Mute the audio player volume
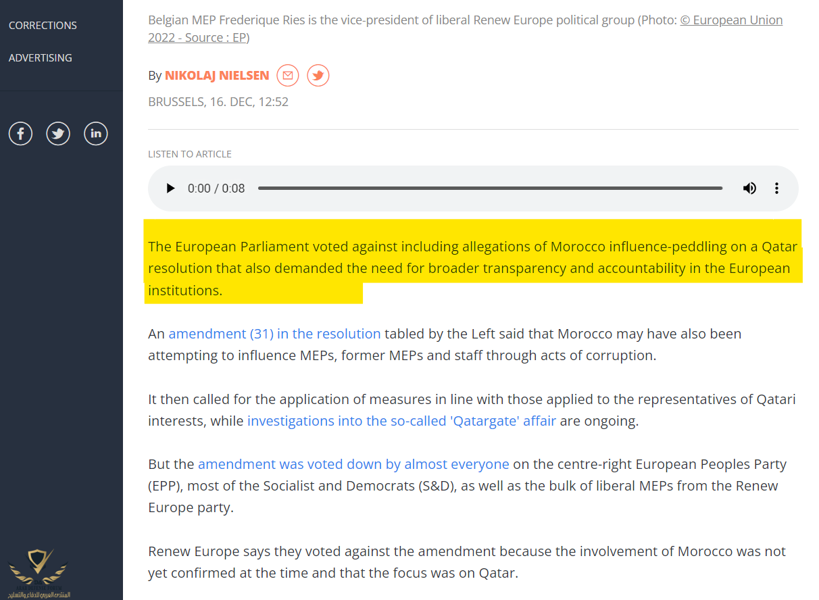 click(749, 189)
